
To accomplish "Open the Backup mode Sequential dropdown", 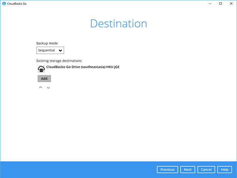I will pos(50,50).
